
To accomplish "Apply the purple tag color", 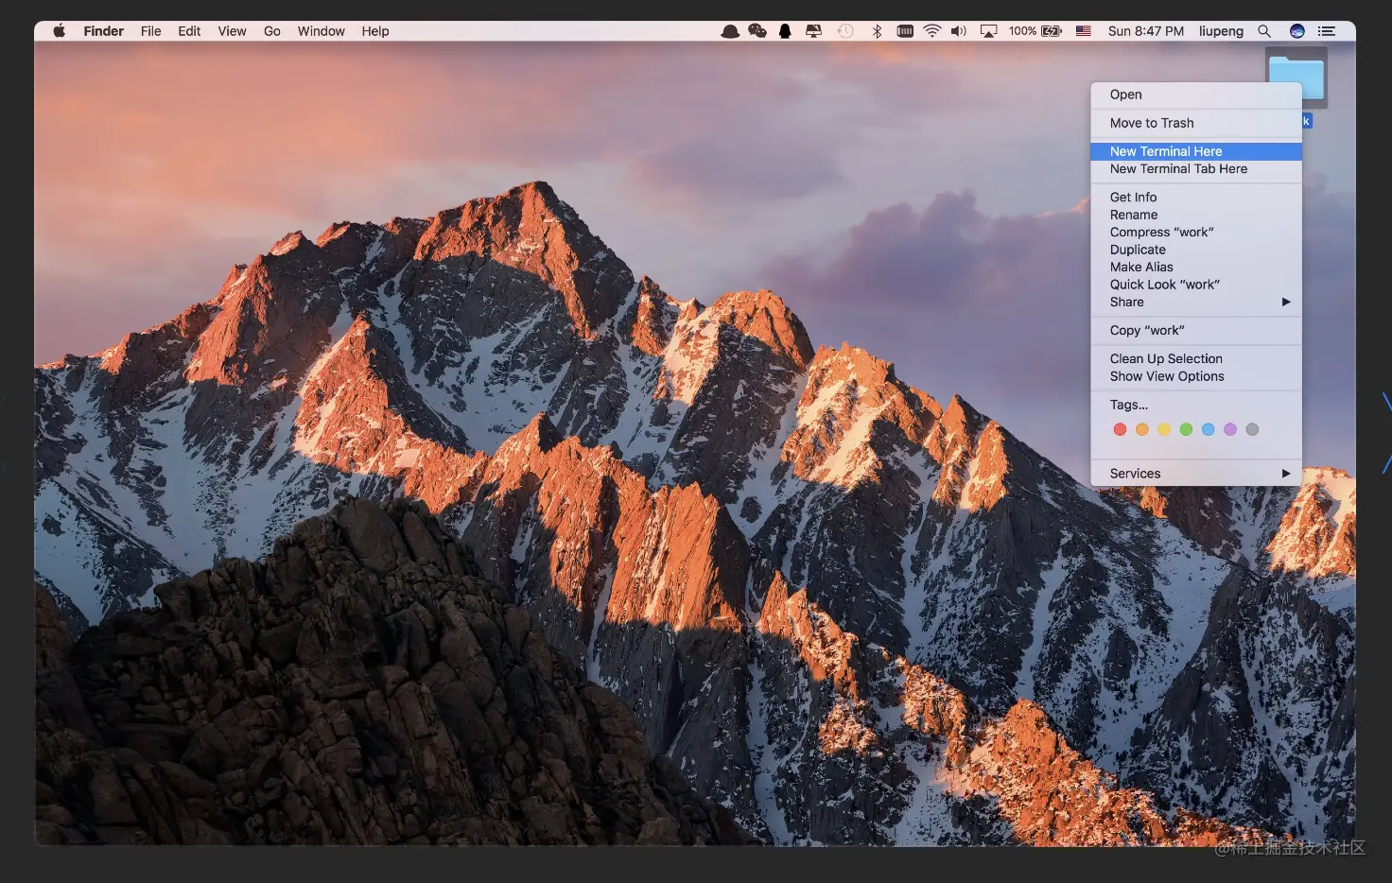I will 1230,429.
